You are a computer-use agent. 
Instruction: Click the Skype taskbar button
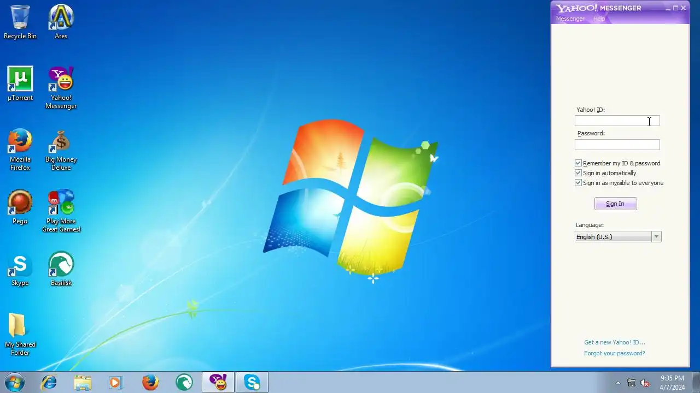(252, 382)
